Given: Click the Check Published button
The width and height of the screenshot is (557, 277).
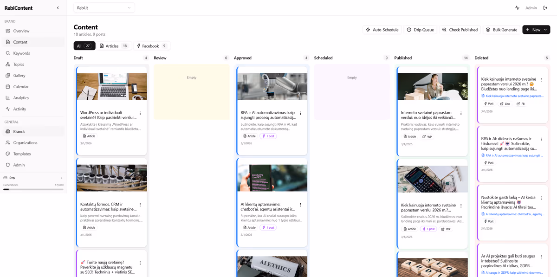Looking at the screenshot, I should tap(459, 30).
